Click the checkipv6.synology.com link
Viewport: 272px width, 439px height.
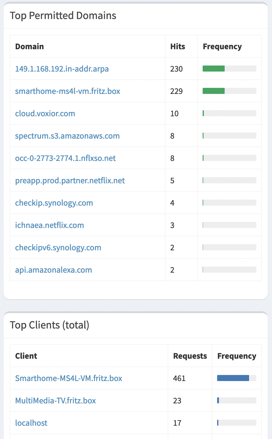coord(58,248)
